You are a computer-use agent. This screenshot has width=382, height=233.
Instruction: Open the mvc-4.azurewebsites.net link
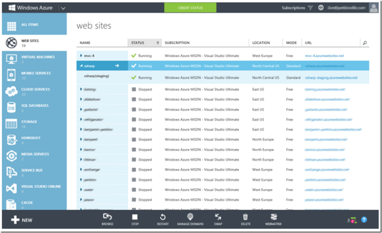[324, 56]
